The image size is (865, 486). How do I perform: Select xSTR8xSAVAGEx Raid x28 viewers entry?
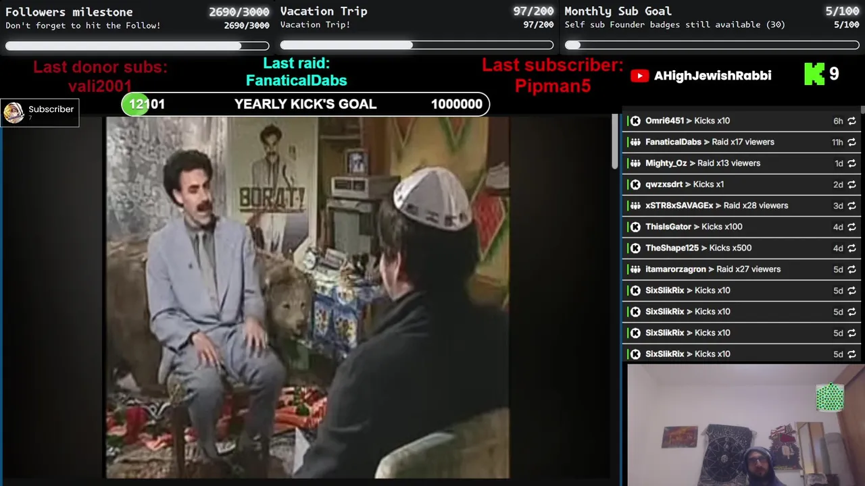pyautogui.click(x=742, y=206)
